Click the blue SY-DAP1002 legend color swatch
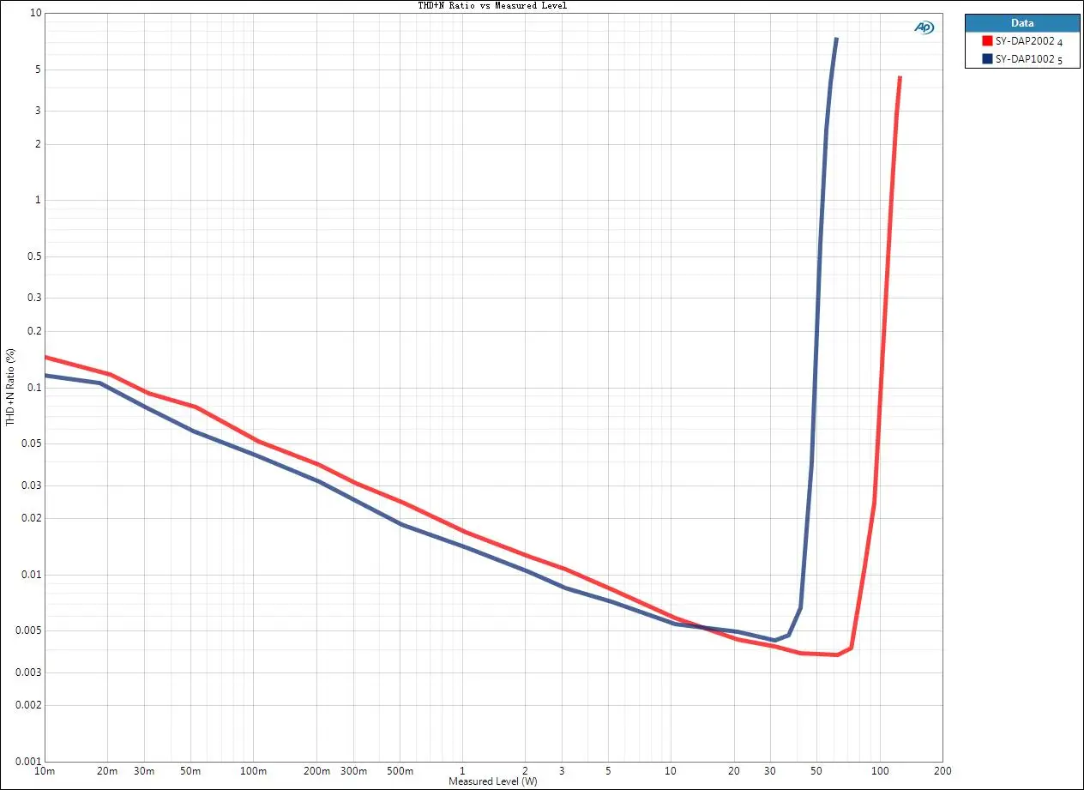This screenshot has width=1084, height=790. click(988, 58)
